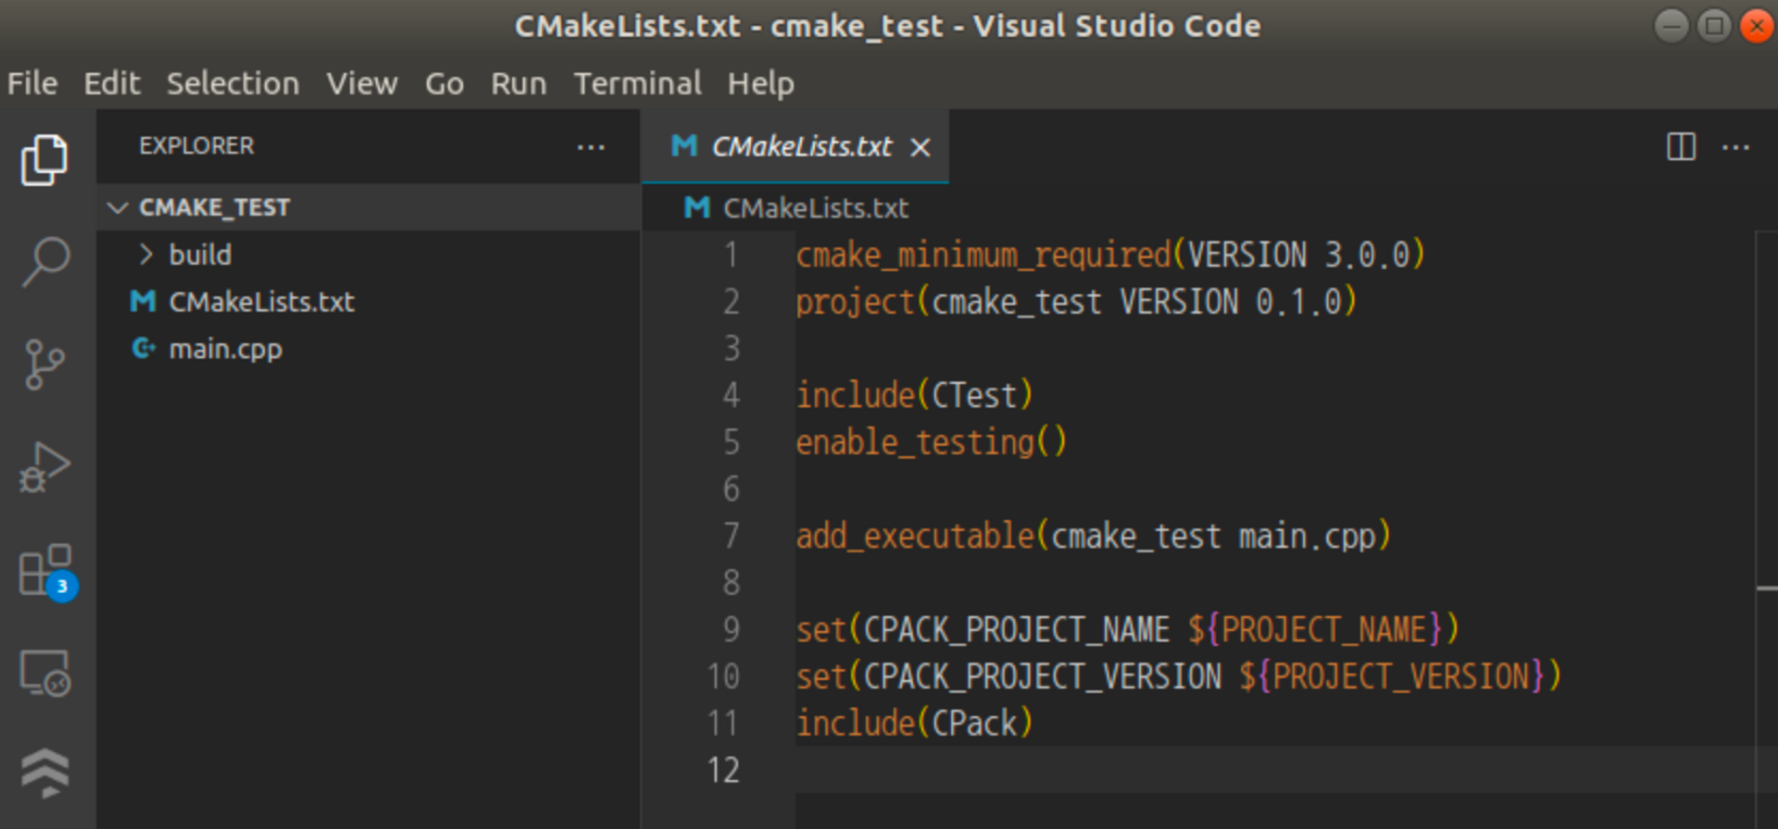Click the add_executable line
Screen dimensions: 1778x829
click(1094, 536)
